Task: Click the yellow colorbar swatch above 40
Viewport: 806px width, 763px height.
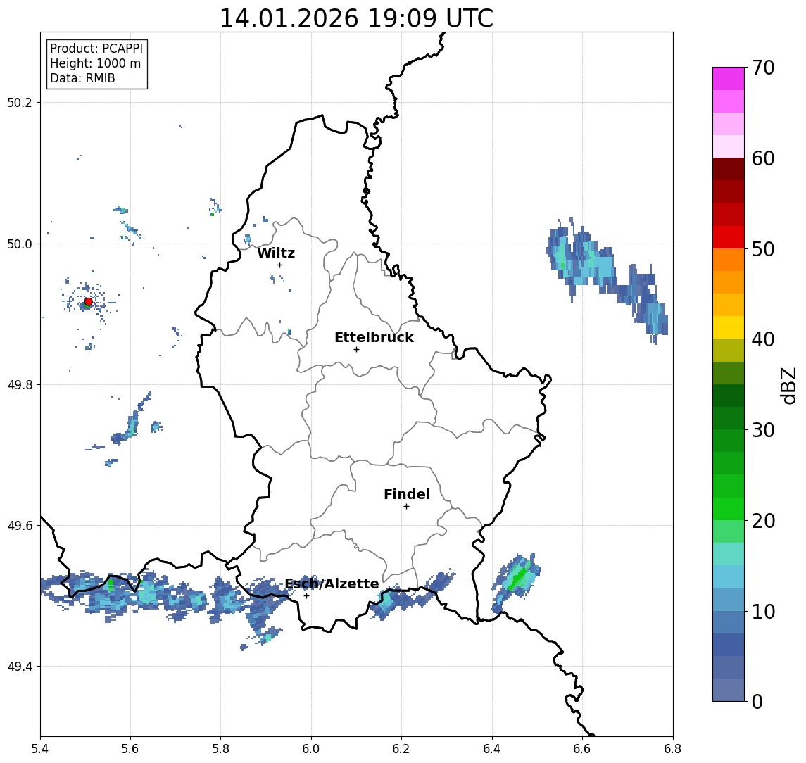Action: [729, 327]
